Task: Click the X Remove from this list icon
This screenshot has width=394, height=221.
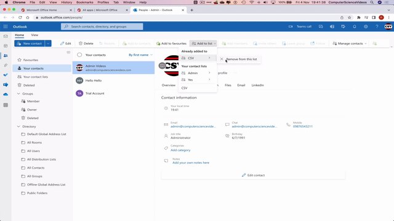Action: [x=222, y=59]
